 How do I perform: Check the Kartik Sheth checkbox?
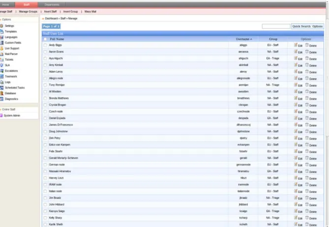(x=45, y=225)
